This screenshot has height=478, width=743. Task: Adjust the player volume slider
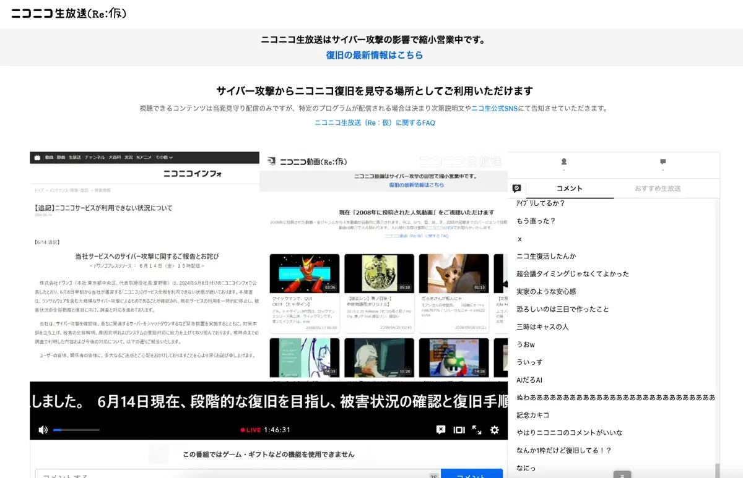pos(76,430)
